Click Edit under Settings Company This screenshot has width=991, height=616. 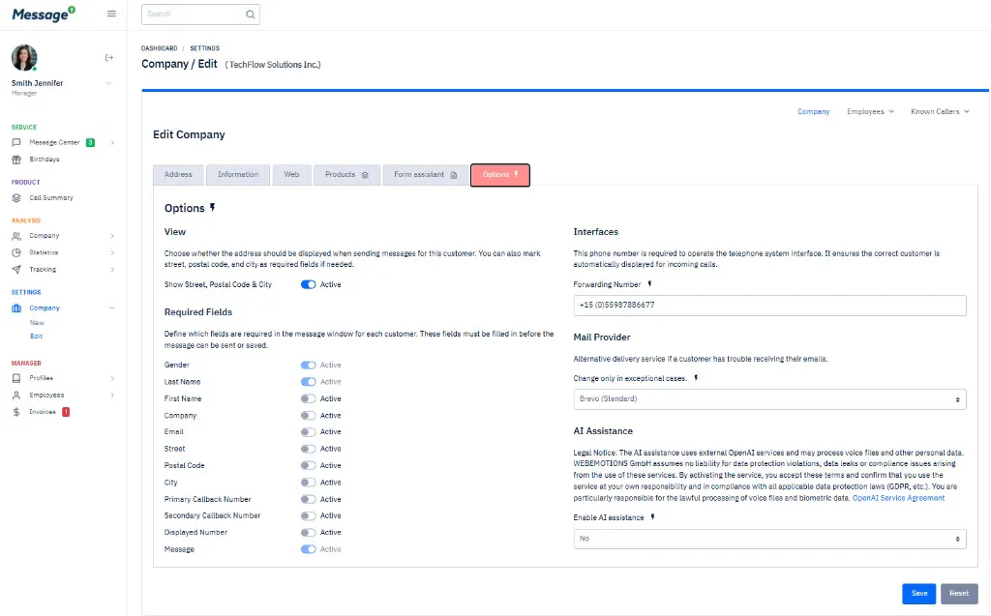coord(36,337)
